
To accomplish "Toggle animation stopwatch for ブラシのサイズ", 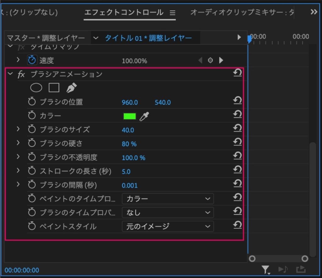I will pos(32,129).
